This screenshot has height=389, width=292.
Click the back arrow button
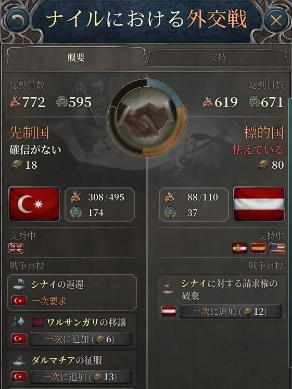[x=17, y=21]
